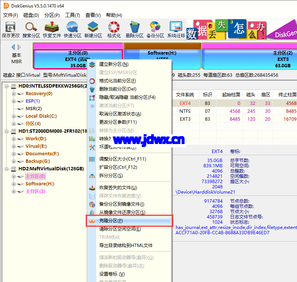Click Recover Files (恢复文件) toolbar icon

[52, 30]
